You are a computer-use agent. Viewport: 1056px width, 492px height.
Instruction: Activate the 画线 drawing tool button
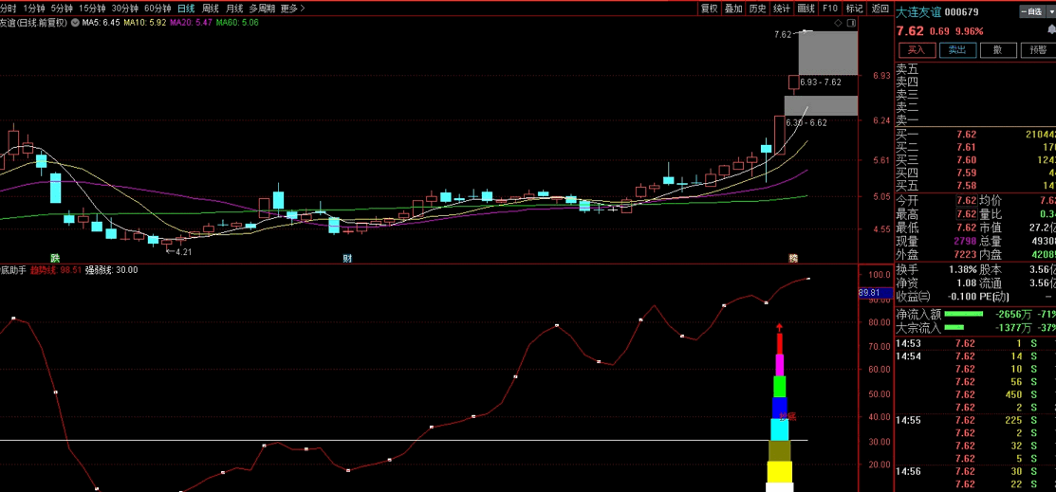point(806,9)
